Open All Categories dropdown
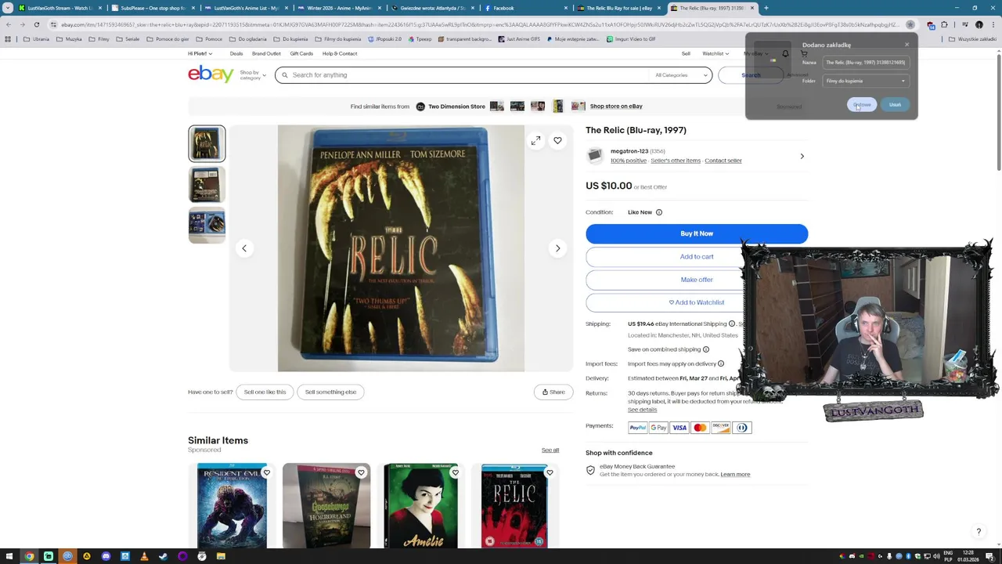This screenshot has height=564, width=1002. click(681, 75)
